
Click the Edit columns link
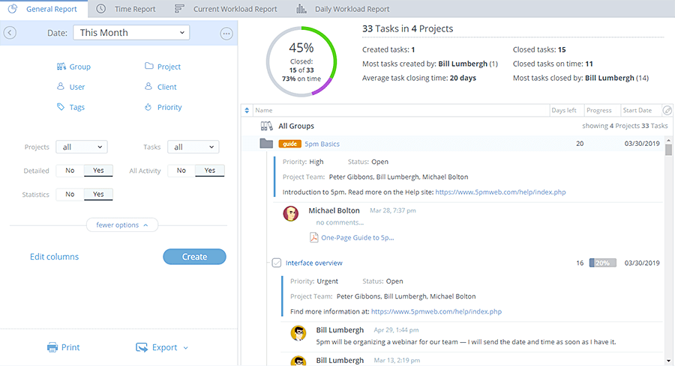click(x=54, y=257)
